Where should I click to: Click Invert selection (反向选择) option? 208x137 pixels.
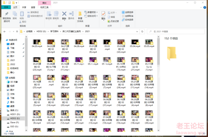(127, 20)
